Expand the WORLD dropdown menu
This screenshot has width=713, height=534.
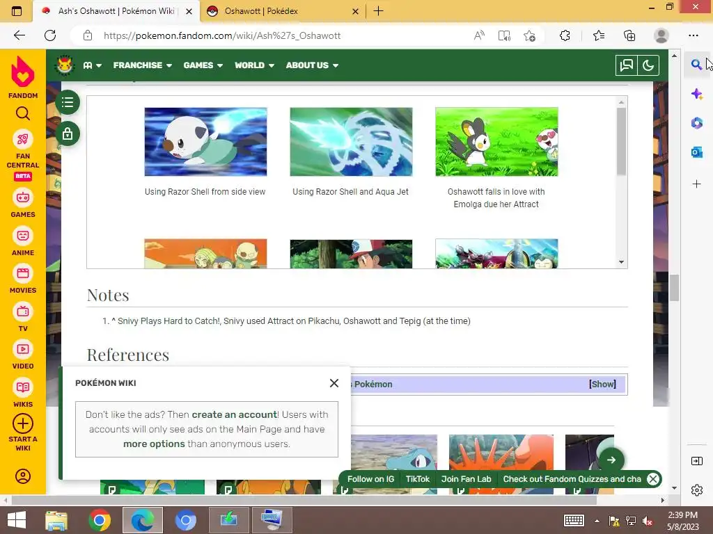[254, 65]
